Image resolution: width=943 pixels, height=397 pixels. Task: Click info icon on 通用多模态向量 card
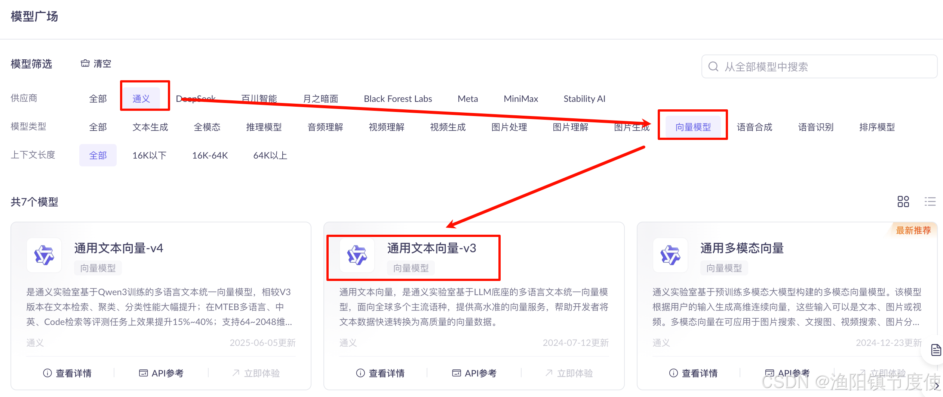(673, 373)
